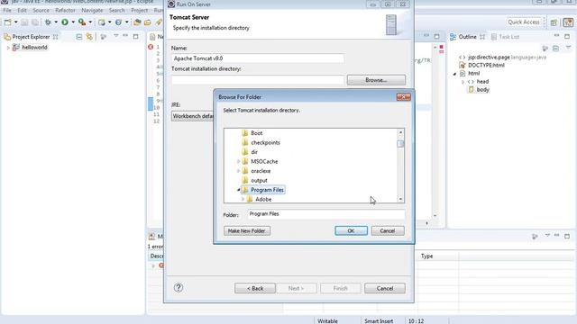Image resolution: width=577 pixels, height=324 pixels.
Task: Maximize the Project Explorer panel
Action: point(136,36)
